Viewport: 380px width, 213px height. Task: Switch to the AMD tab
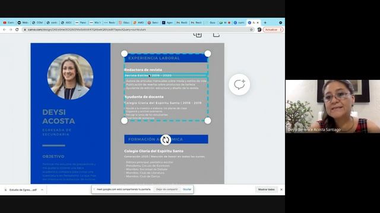pyautogui.click(x=138, y=22)
